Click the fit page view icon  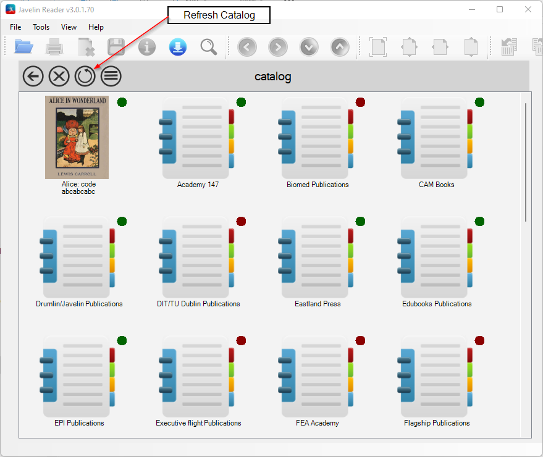pyautogui.click(x=378, y=47)
